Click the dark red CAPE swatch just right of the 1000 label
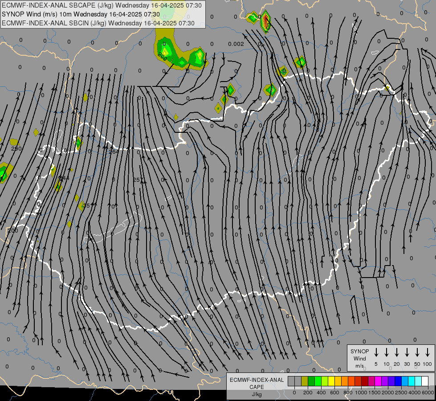This screenshot has width=436, height=401. 365,381
